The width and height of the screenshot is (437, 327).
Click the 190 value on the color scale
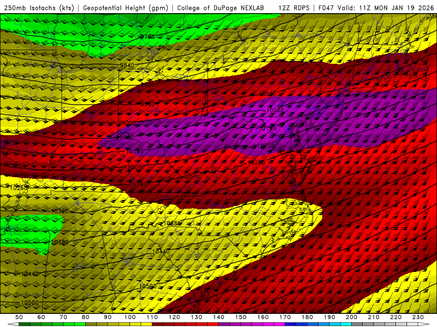click(x=329, y=317)
